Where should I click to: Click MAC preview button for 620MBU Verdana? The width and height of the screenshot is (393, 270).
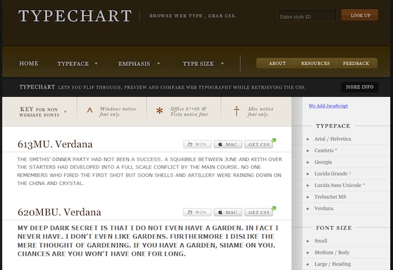pyautogui.click(x=228, y=212)
